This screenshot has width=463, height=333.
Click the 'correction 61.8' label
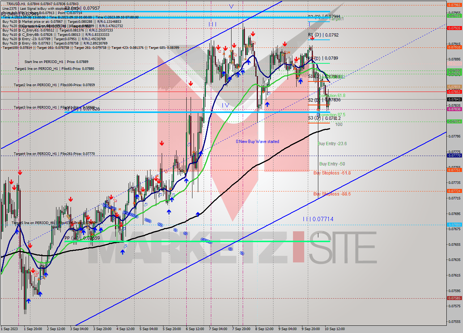click(332, 96)
